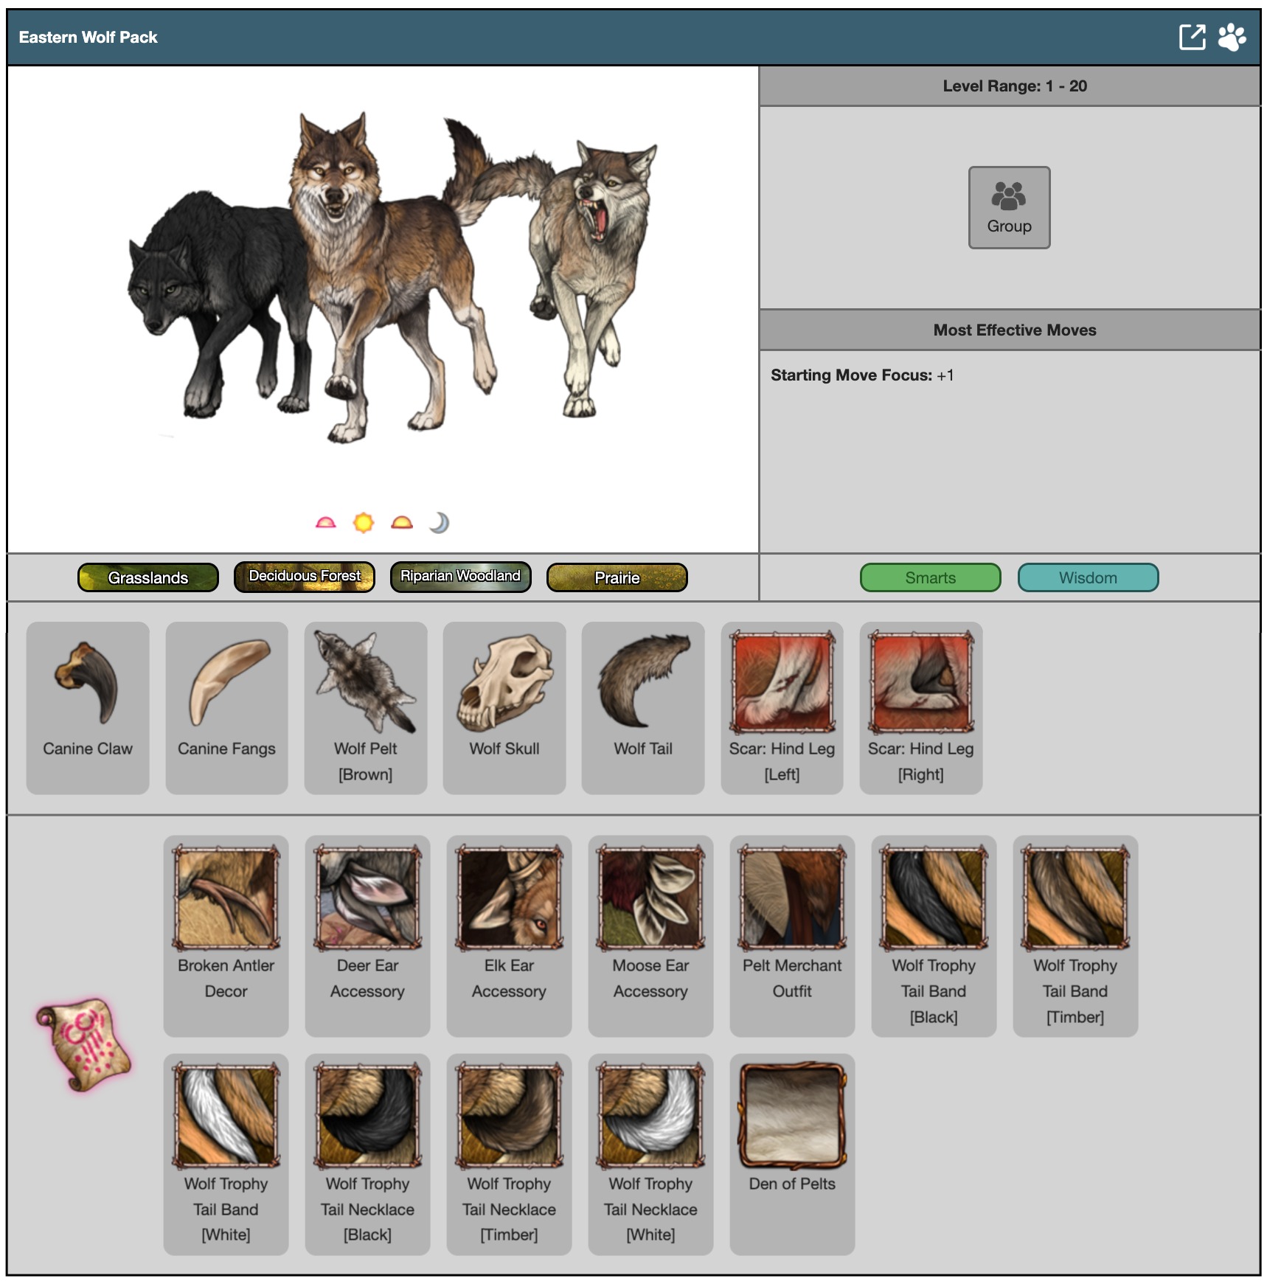1267x1284 pixels.
Task: Click the Riparian Woodland biome tag
Action: [x=461, y=577]
